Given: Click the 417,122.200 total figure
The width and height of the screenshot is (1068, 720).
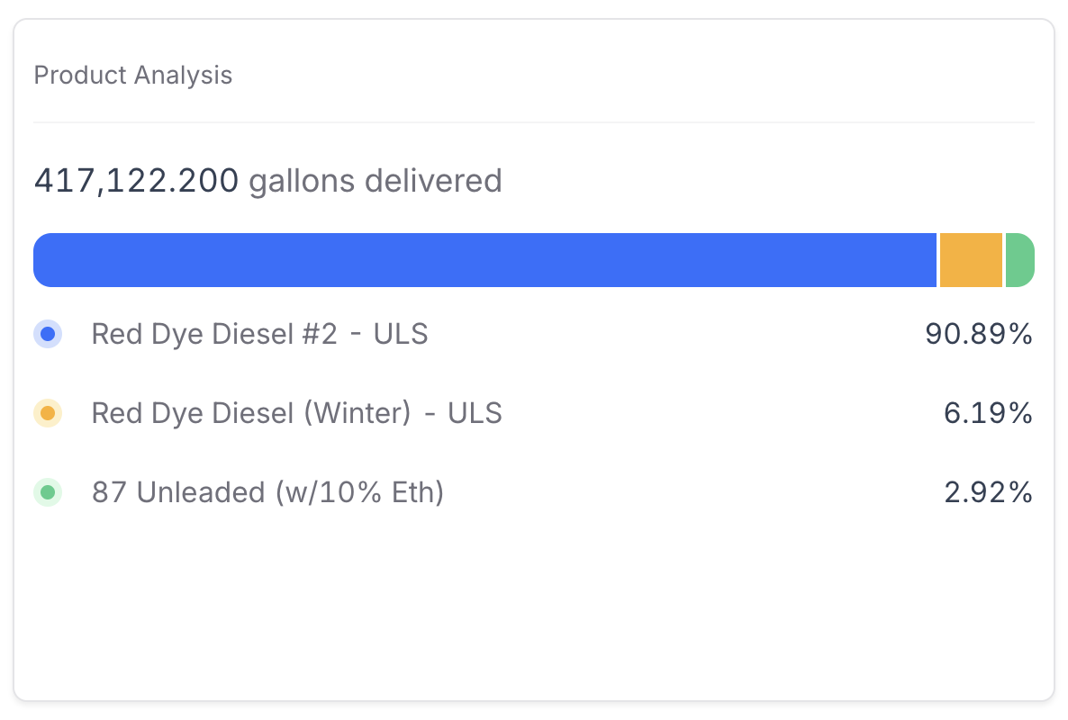Looking at the screenshot, I should pos(137,181).
